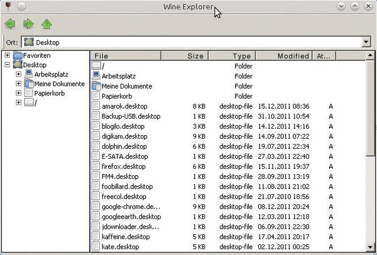Click file icon of amarok.desktop
The image size is (377, 255).
[96, 106]
